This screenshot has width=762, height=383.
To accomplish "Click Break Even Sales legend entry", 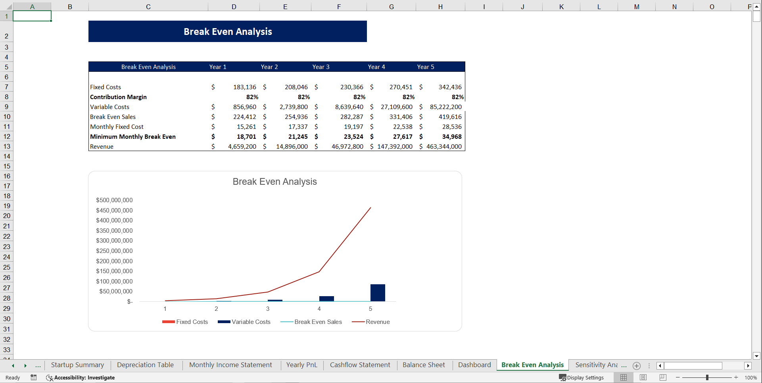I will click(x=311, y=322).
